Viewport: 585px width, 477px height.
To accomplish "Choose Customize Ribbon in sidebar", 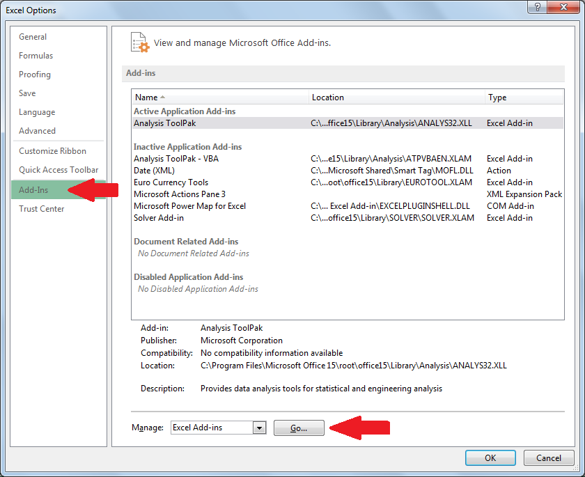I will pos(53,151).
